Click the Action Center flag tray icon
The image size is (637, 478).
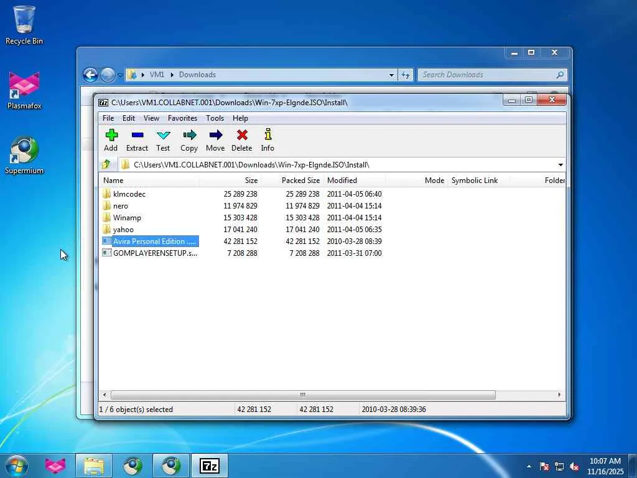544,466
